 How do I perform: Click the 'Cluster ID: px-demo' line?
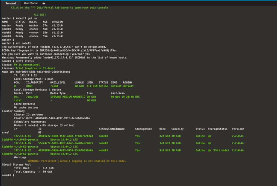[x=28, y=114]
